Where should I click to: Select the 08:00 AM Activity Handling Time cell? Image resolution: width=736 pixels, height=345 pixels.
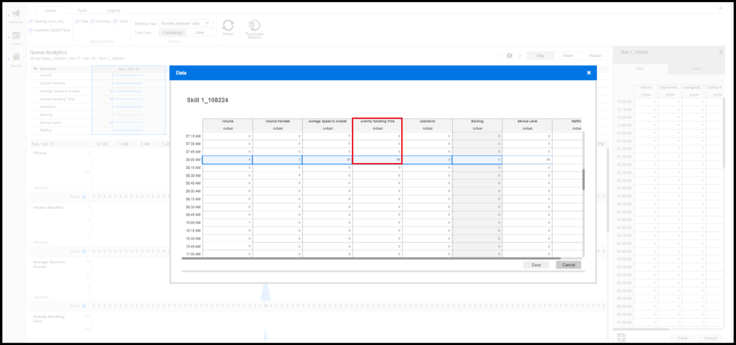click(x=377, y=160)
